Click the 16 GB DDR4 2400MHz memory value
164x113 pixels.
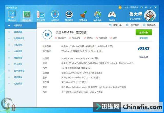tap(76, 68)
